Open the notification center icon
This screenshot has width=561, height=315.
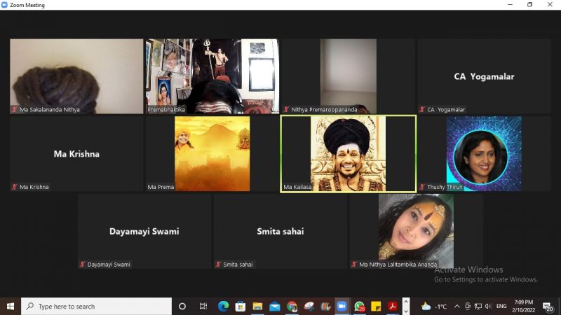click(548, 307)
